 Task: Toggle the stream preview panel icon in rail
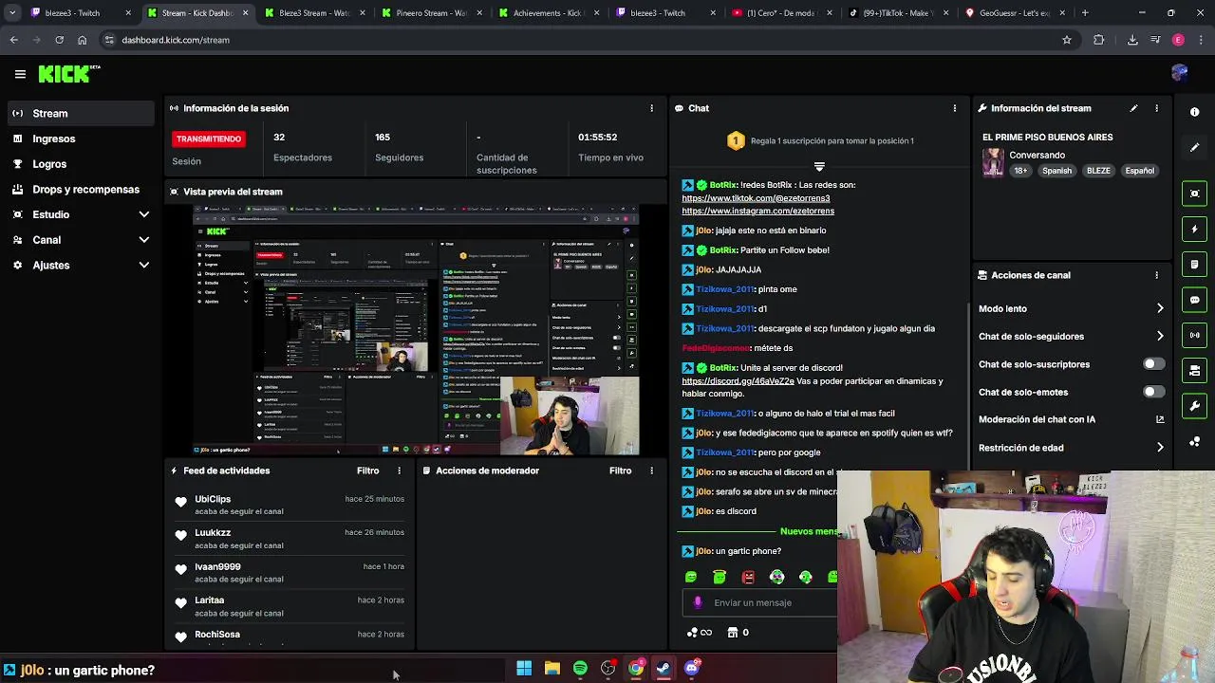click(x=1195, y=194)
